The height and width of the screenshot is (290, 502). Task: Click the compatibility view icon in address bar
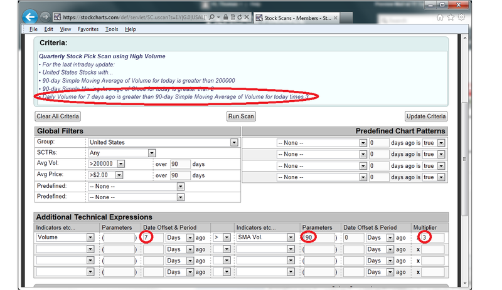tap(233, 18)
